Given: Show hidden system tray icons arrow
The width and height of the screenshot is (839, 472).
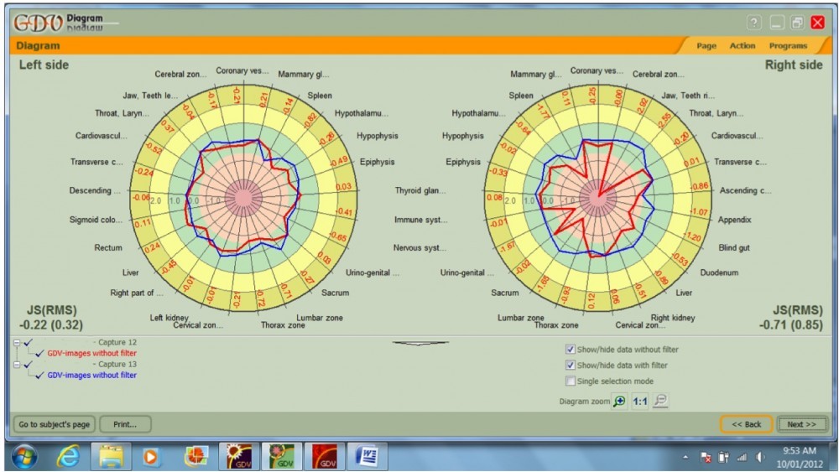Looking at the screenshot, I should (x=686, y=457).
